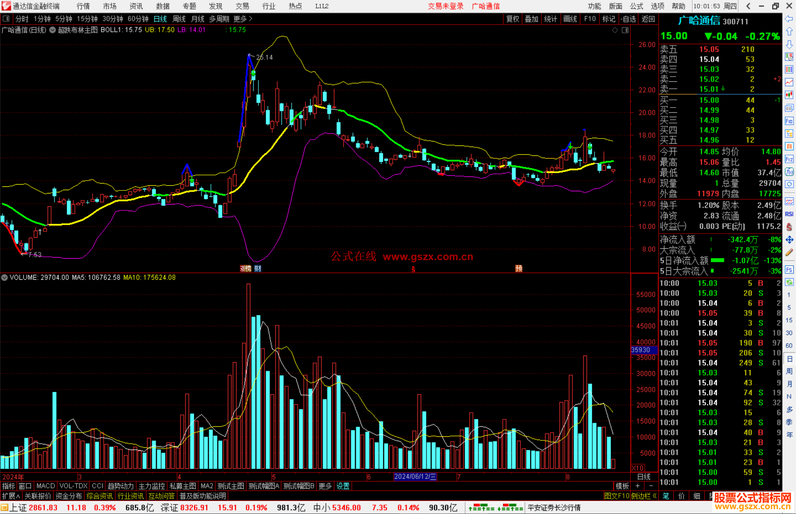
Task: Open the RSI indicator sidebar icon
Action: 789,214
